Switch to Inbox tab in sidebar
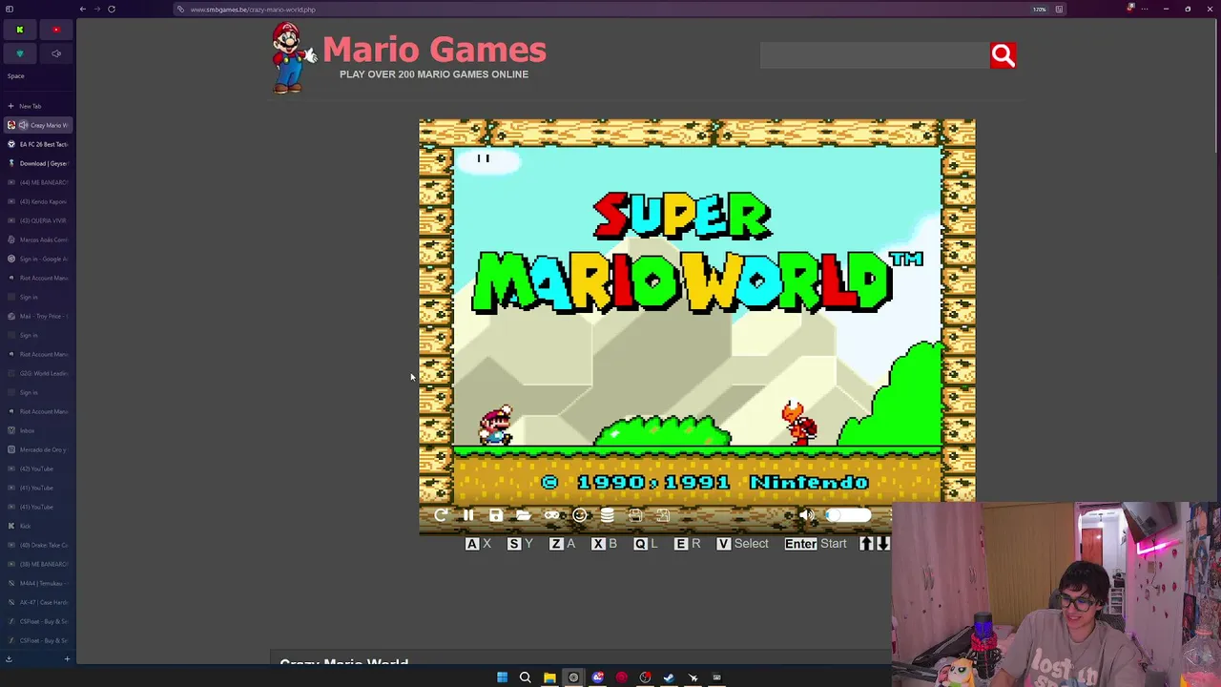 pos(38,430)
